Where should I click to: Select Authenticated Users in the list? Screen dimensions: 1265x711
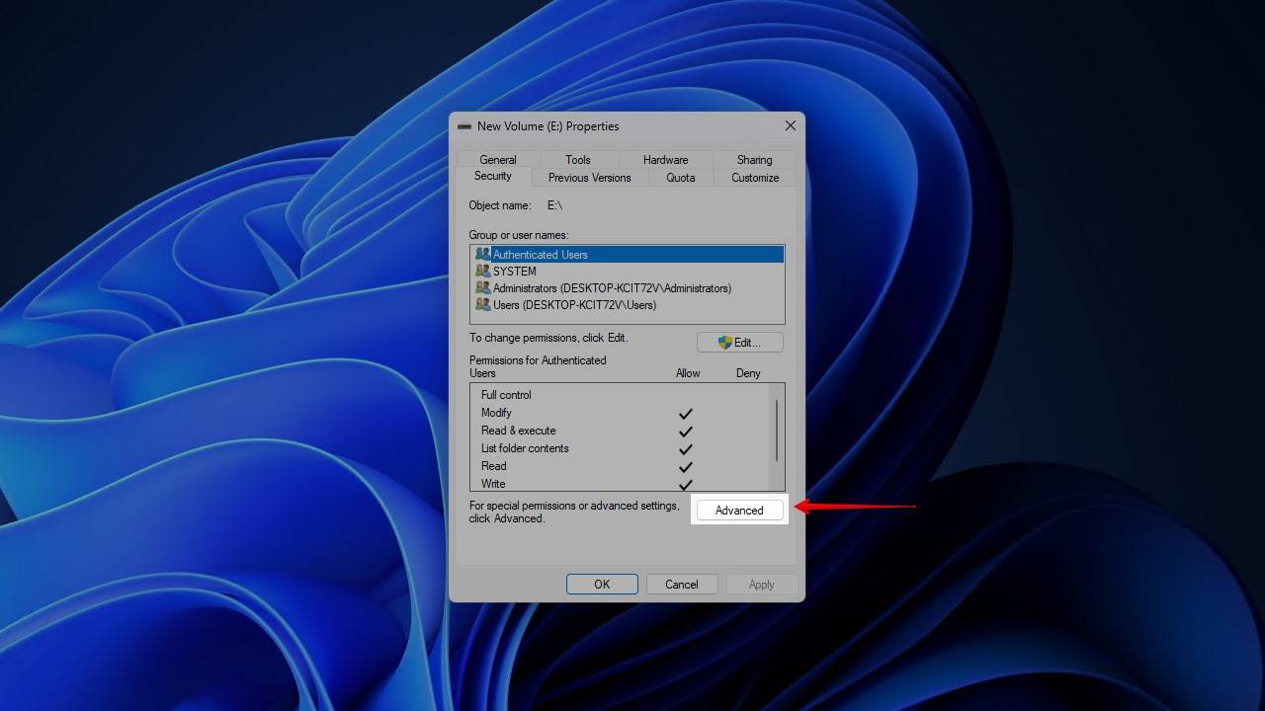(x=541, y=255)
